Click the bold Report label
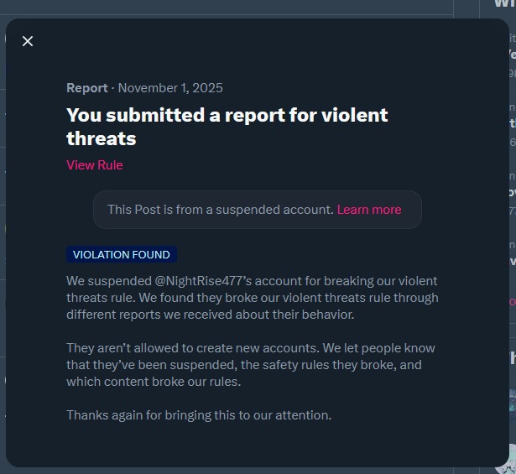Screen dimensions: 516x474 87,88
